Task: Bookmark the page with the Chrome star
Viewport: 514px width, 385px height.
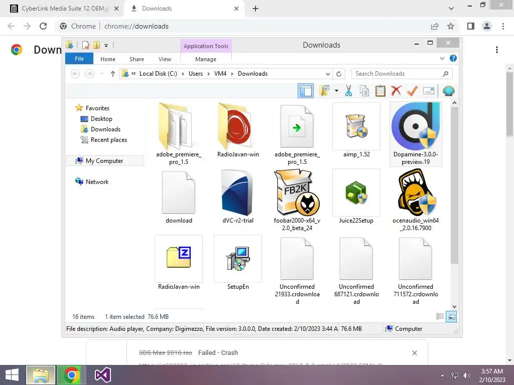Action: [x=451, y=26]
